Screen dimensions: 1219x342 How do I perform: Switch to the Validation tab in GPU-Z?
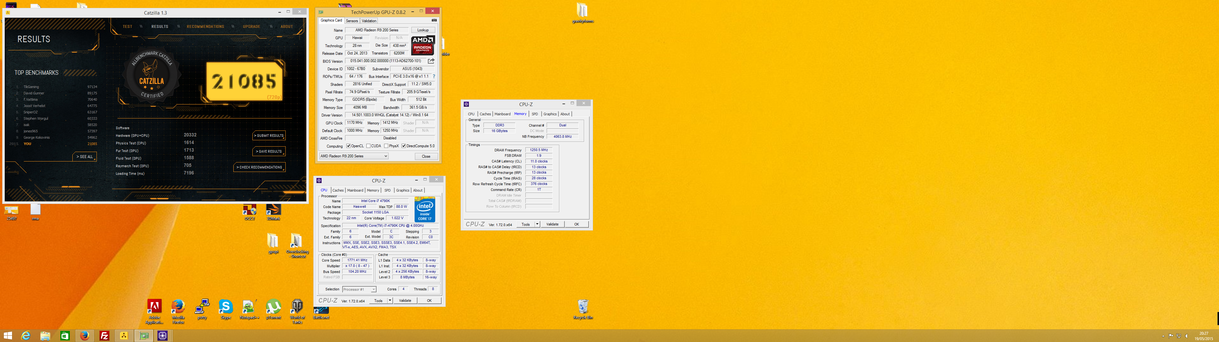[369, 21]
